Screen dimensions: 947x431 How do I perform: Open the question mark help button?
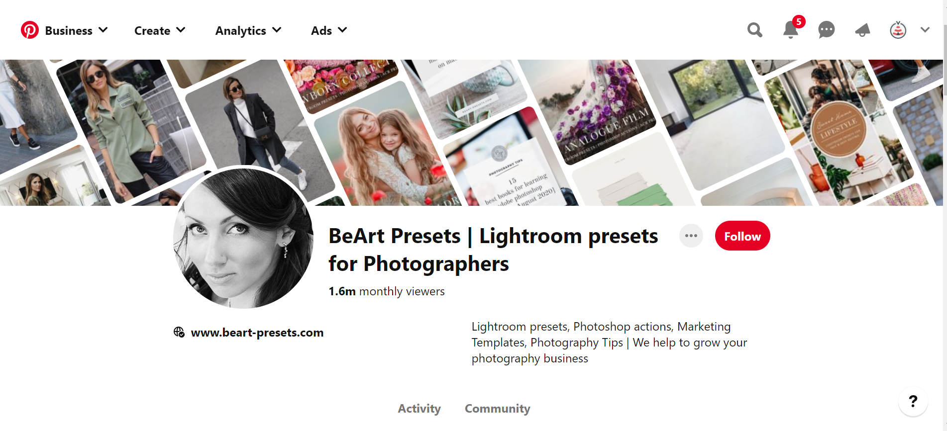pyautogui.click(x=913, y=401)
